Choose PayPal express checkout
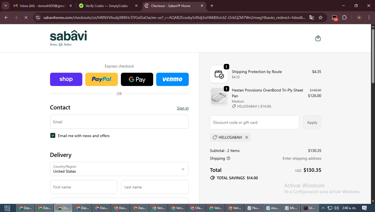 pos(101,79)
